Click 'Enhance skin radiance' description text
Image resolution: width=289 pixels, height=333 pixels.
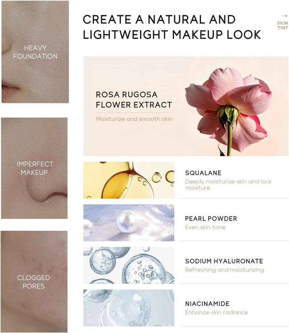tap(216, 313)
